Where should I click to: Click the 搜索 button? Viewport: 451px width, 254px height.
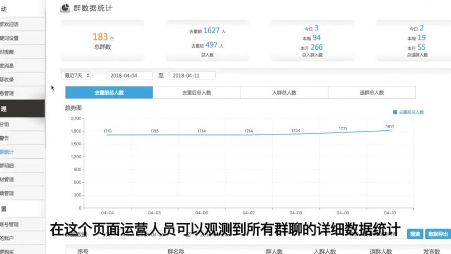coord(414,234)
